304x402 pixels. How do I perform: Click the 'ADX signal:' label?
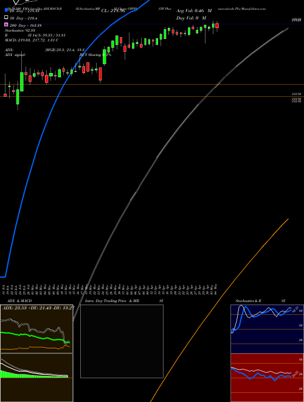pyautogui.click(x=15, y=55)
